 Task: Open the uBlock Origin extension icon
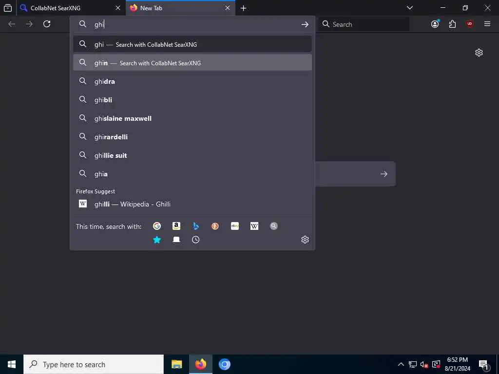(469, 24)
